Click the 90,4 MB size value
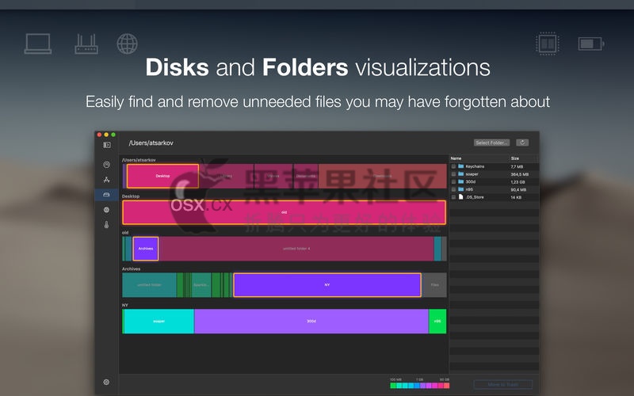Viewport: 634px width, 396px height. 518,189
